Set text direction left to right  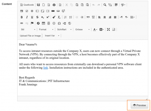tap(121, 17)
